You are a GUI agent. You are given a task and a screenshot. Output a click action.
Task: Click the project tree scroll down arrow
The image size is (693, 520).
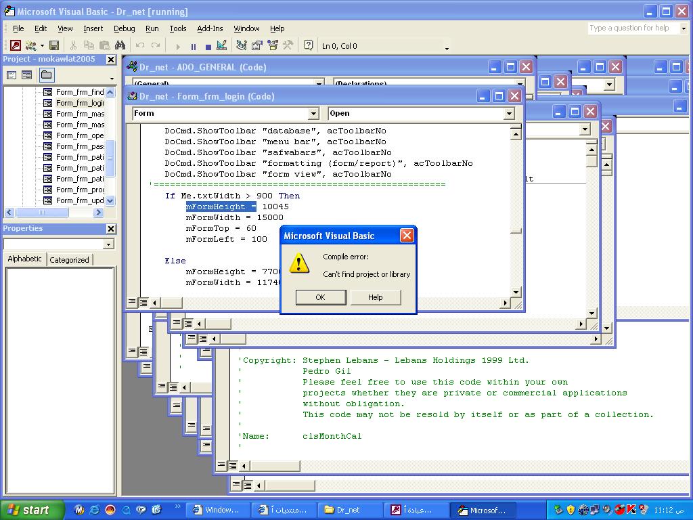[110, 200]
